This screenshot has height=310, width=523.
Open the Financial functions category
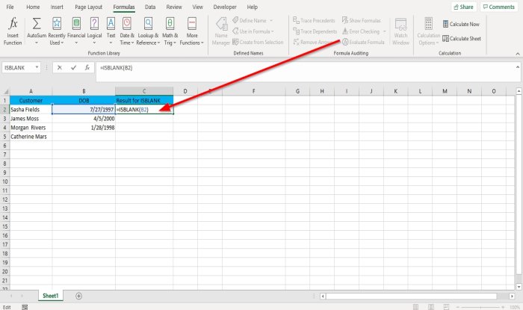point(76,31)
